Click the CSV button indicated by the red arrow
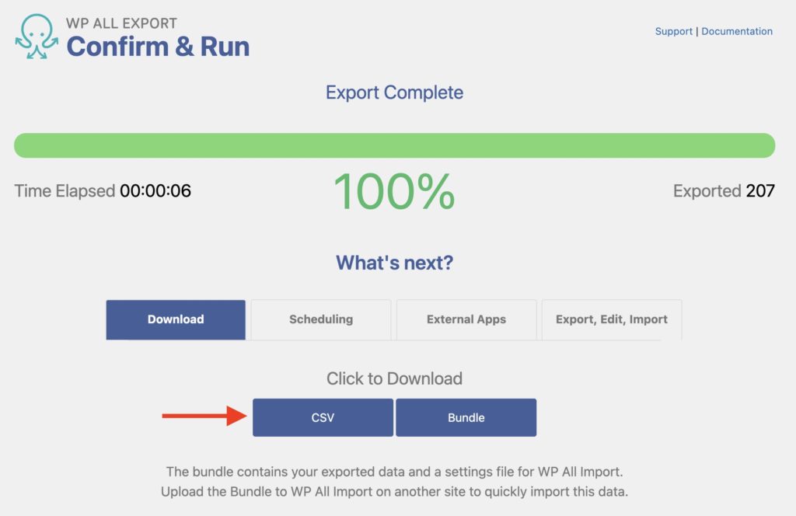 click(323, 417)
